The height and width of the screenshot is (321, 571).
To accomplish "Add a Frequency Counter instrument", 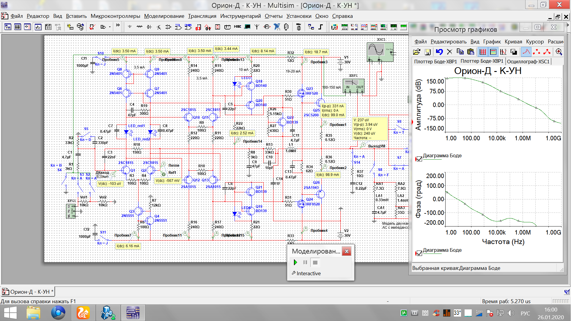I will click(393, 27).
